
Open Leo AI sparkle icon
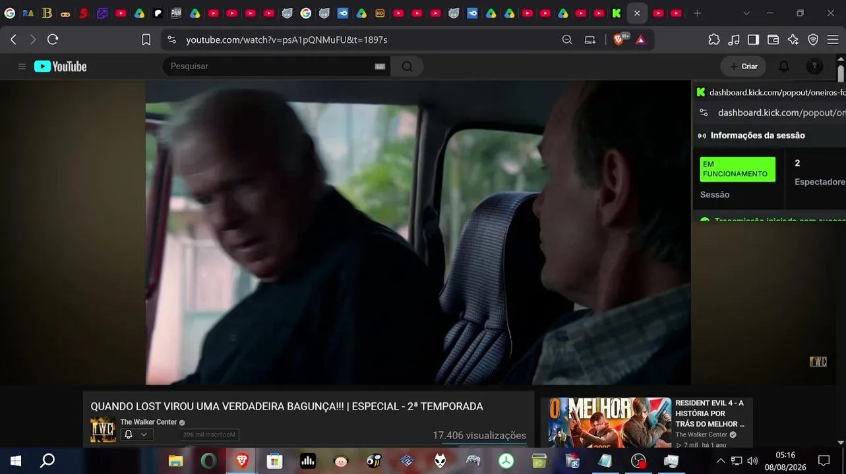pos(793,39)
